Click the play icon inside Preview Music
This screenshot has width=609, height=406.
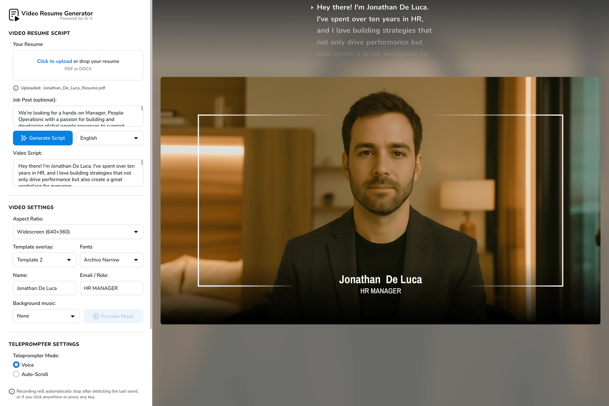coord(96,316)
